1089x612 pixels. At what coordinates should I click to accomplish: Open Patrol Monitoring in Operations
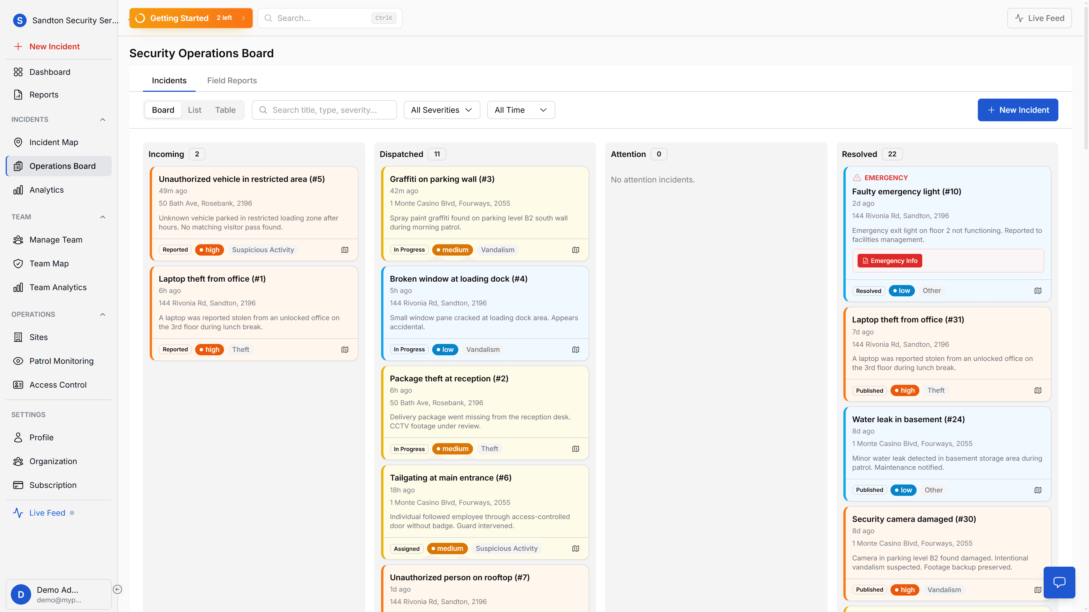62,361
